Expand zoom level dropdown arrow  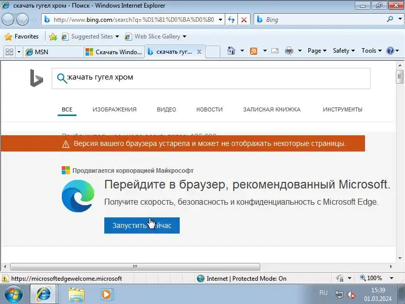(391, 278)
